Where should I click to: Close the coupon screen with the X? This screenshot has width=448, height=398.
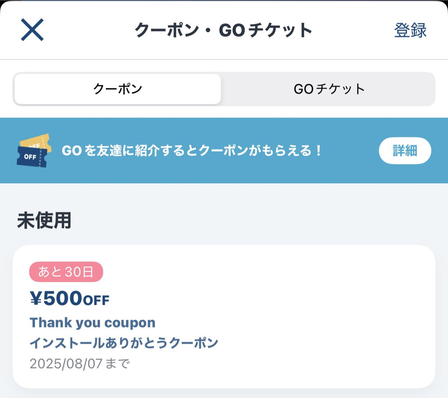tap(32, 30)
